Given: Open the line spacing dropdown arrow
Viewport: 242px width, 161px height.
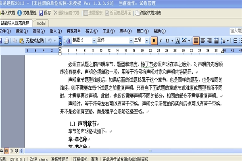Looking at the screenshot, I should point(228,41).
